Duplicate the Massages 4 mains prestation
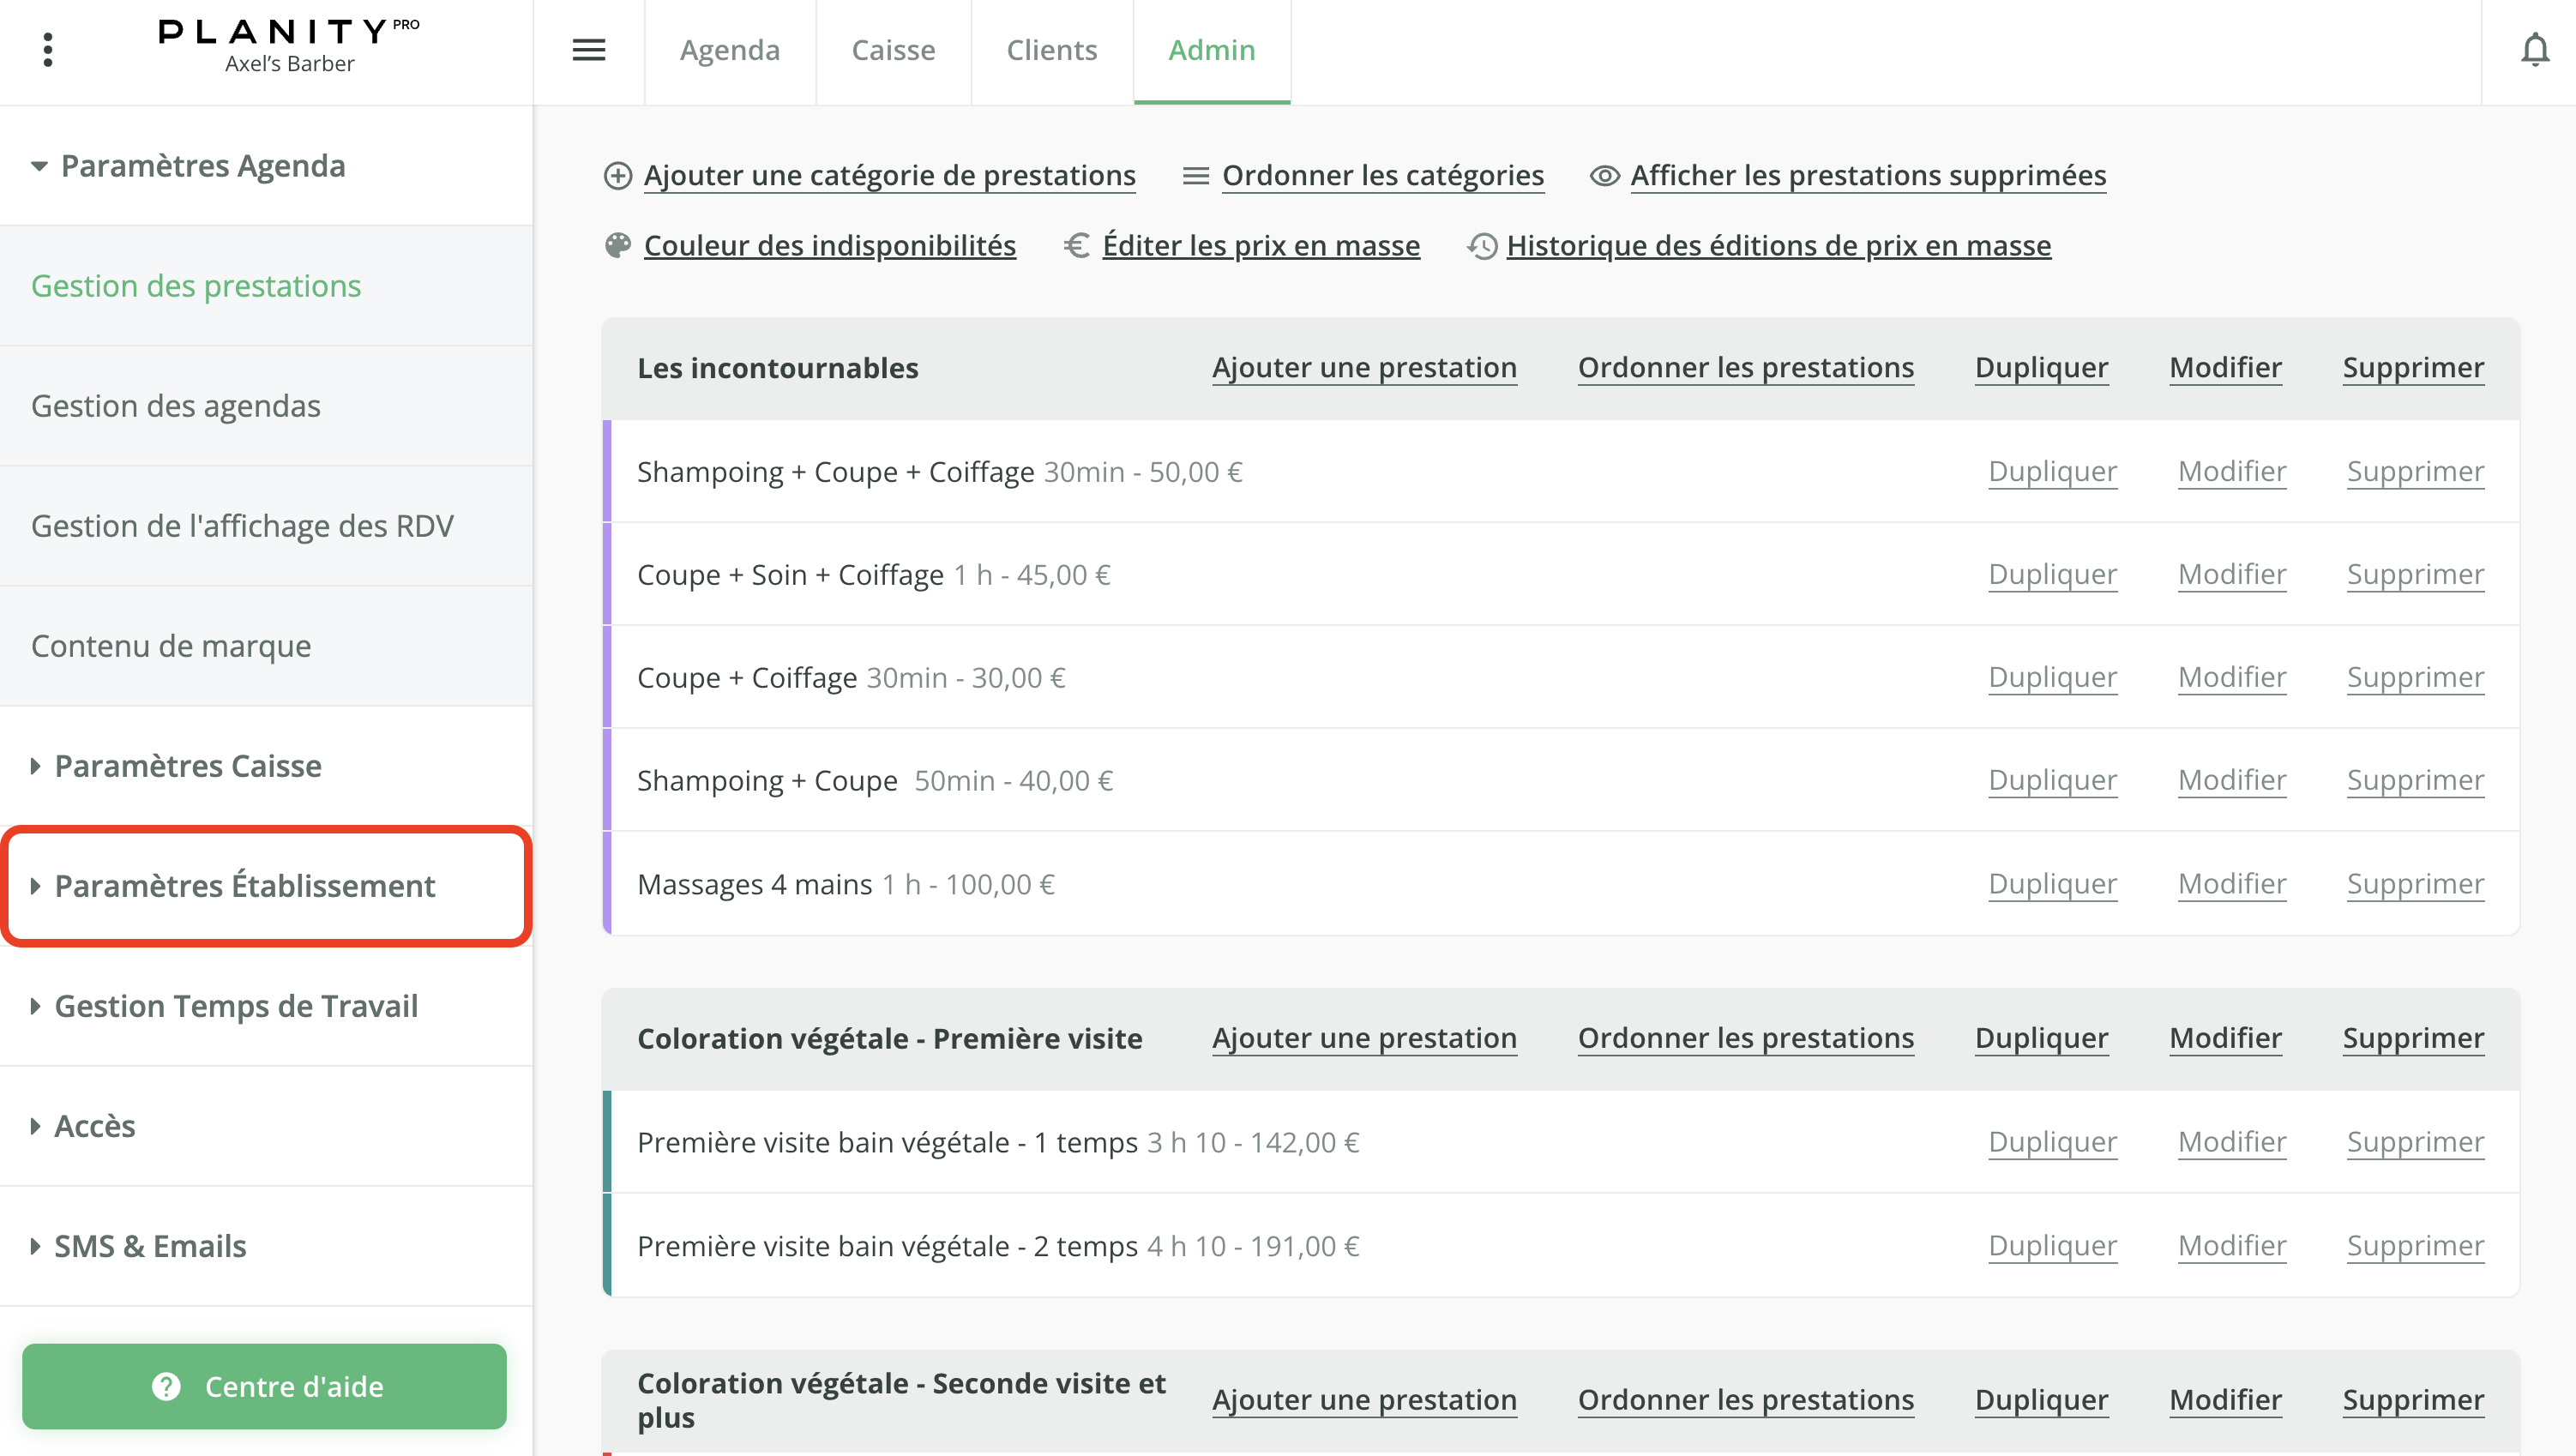This screenshot has width=2576, height=1456. [x=2052, y=883]
